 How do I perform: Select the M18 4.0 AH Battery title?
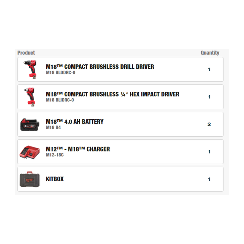coord(75,122)
